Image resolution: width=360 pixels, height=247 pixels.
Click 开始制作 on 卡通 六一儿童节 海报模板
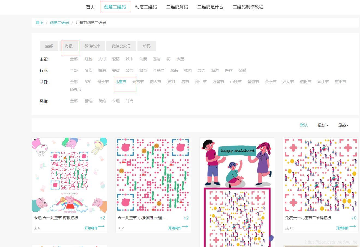coord(94,228)
